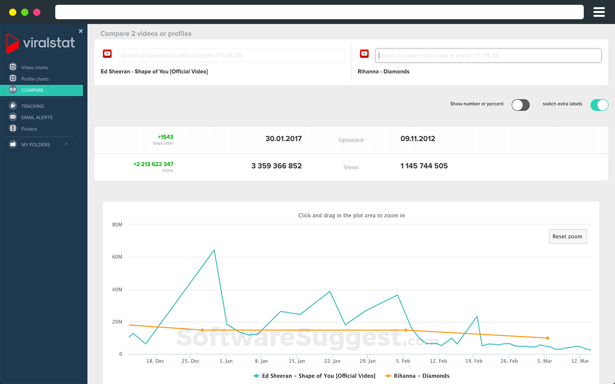Click the left YouTube icon badge
The image size is (615, 384).
tap(107, 53)
